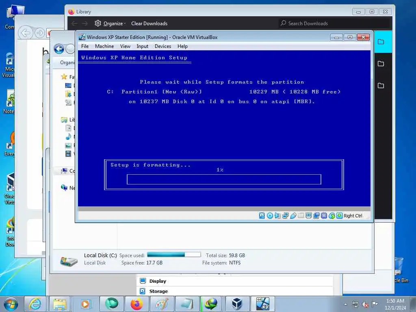
Task: Click the Videos library icon in sidebar
Action: point(68,154)
